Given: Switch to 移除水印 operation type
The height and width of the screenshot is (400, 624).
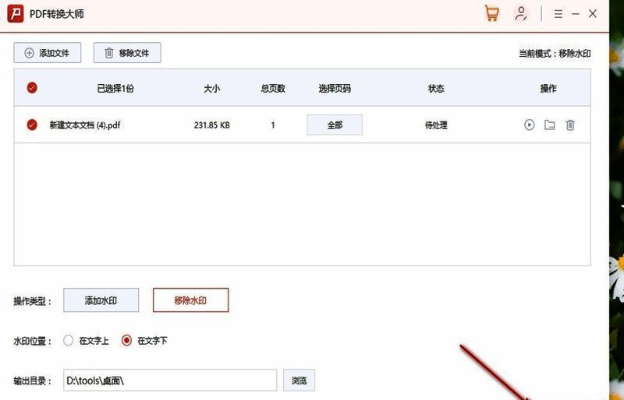Looking at the screenshot, I should click(x=190, y=300).
